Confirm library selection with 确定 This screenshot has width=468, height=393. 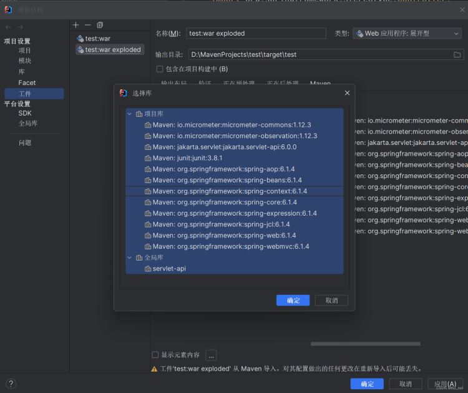click(293, 301)
